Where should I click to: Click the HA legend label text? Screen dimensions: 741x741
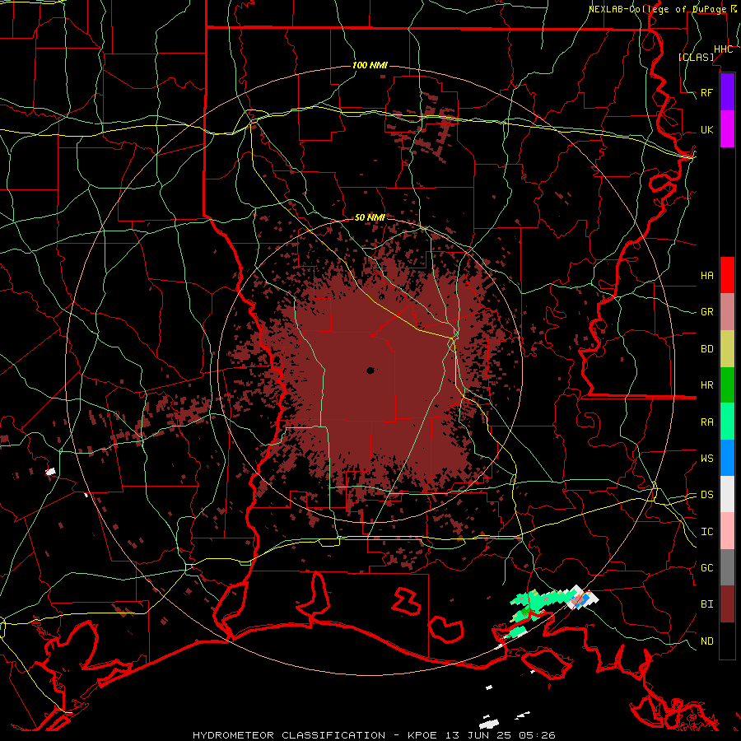pyautogui.click(x=706, y=275)
